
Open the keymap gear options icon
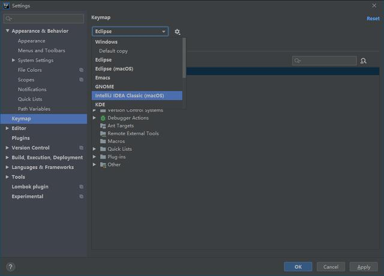pyautogui.click(x=178, y=32)
